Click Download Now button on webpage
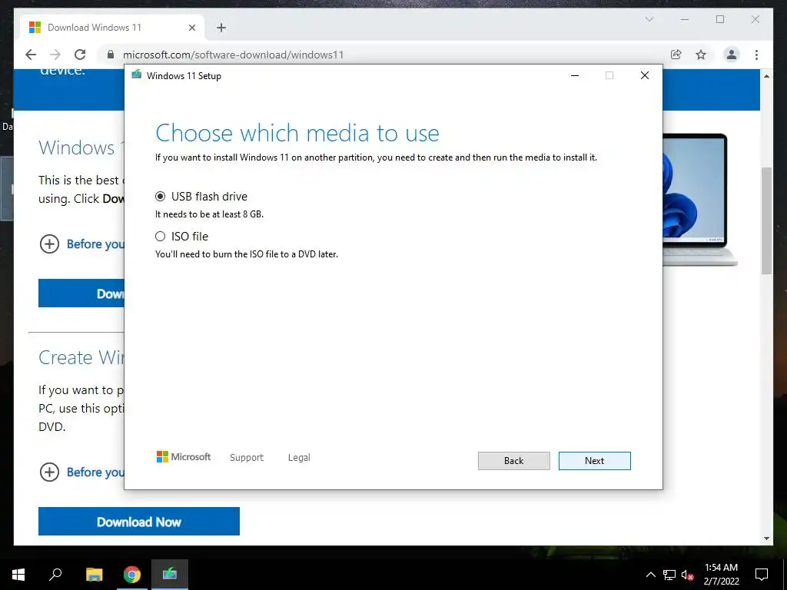The height and width of the screenshot is (590, 787). click(139, 522)
